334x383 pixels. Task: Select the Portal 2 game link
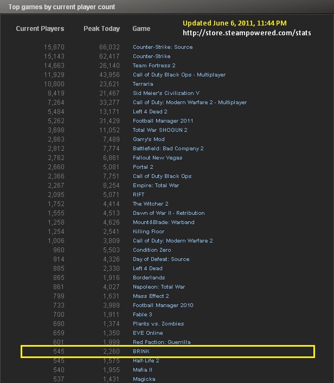[143, 167]
